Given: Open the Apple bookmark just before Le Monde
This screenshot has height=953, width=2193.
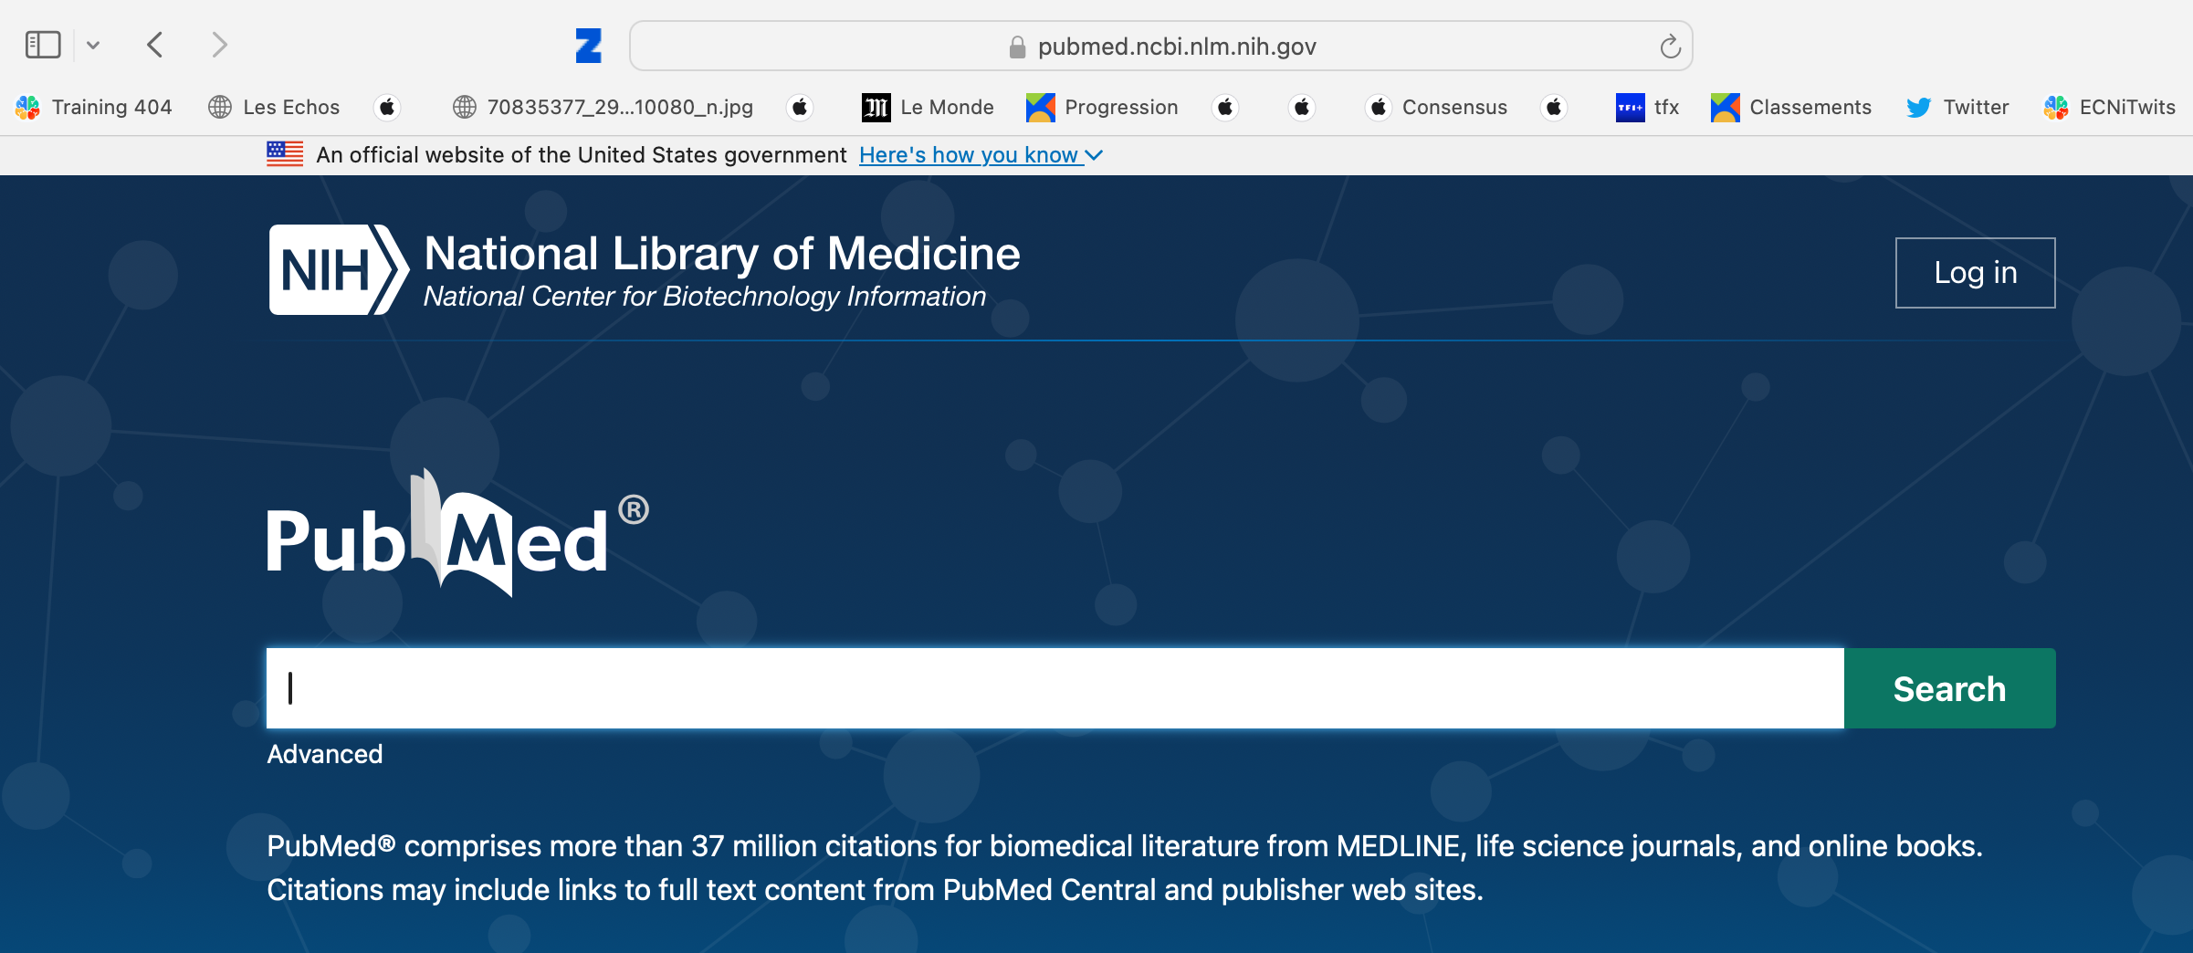Looking at the screenshot, I should click(x=800, y=107).
